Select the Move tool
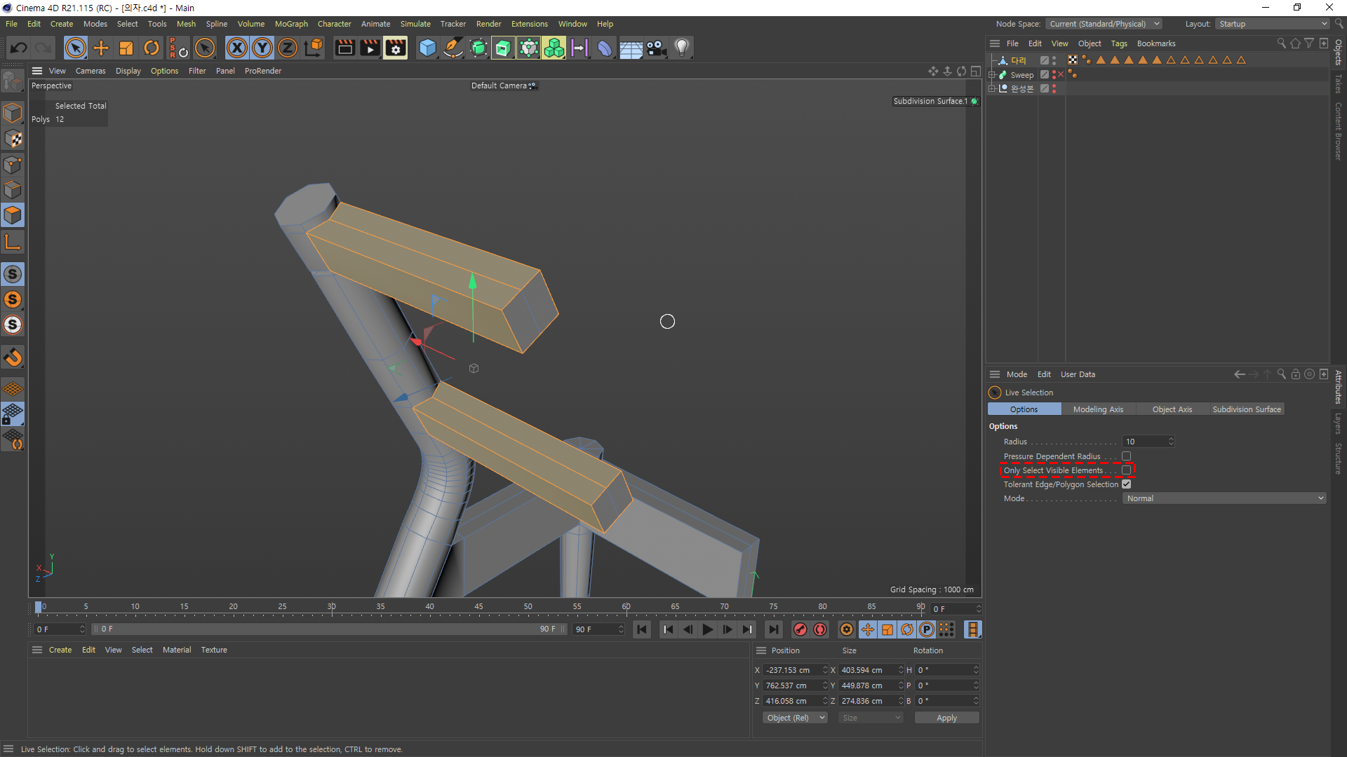 point(101,48)
